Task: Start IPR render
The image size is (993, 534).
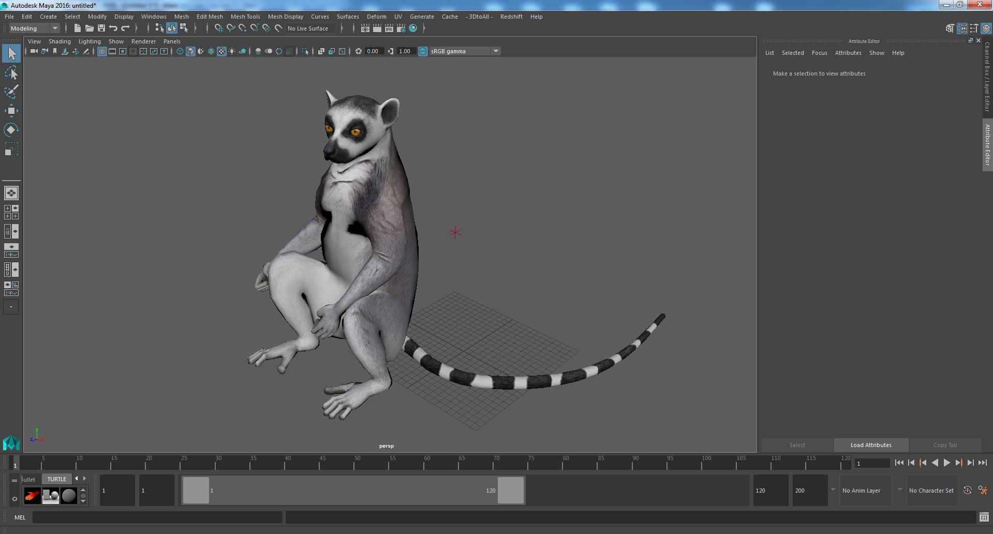Action: coord(389,28)
